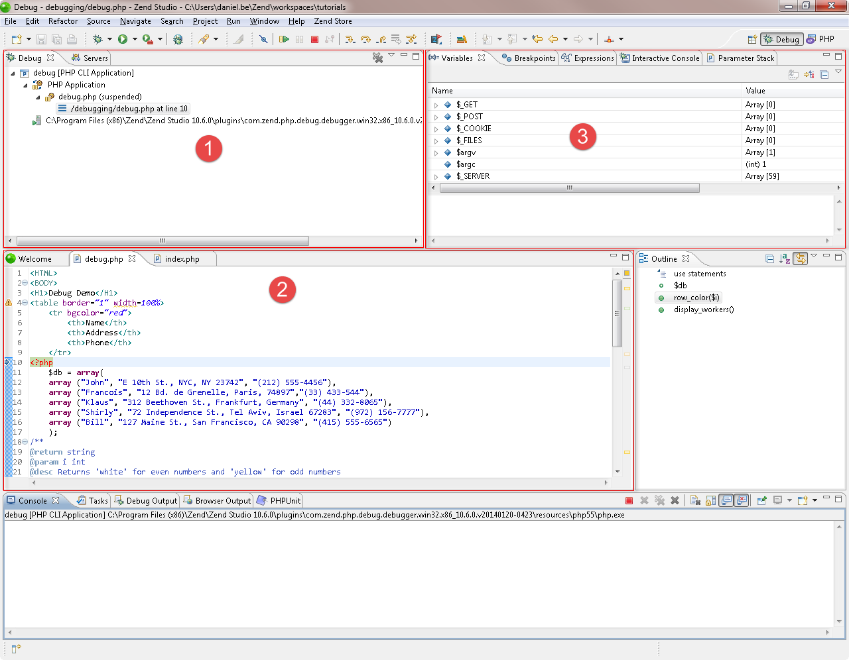This screenshot has height=660, width=849.
Task: Toggle Link with Editor in Outline panel
Action: click(801, 258)
